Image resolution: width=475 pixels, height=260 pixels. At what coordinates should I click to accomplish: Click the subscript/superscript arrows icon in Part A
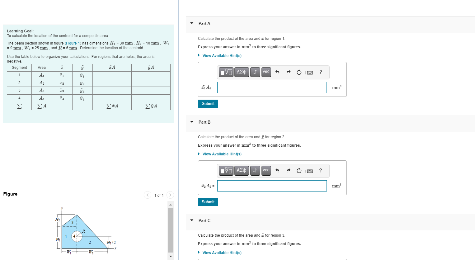click(x=255, y=72)
